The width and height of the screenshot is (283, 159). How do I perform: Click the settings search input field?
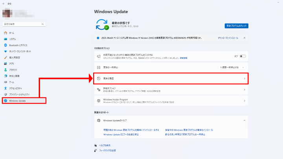coord(24,24)
